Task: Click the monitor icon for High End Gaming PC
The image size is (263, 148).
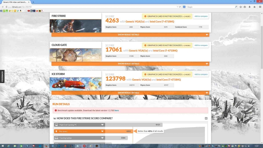Action: [x=57, y=125]
